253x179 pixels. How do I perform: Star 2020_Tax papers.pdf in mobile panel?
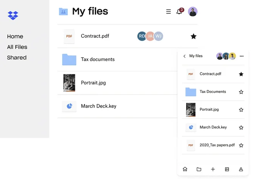[x=241, y=145]
